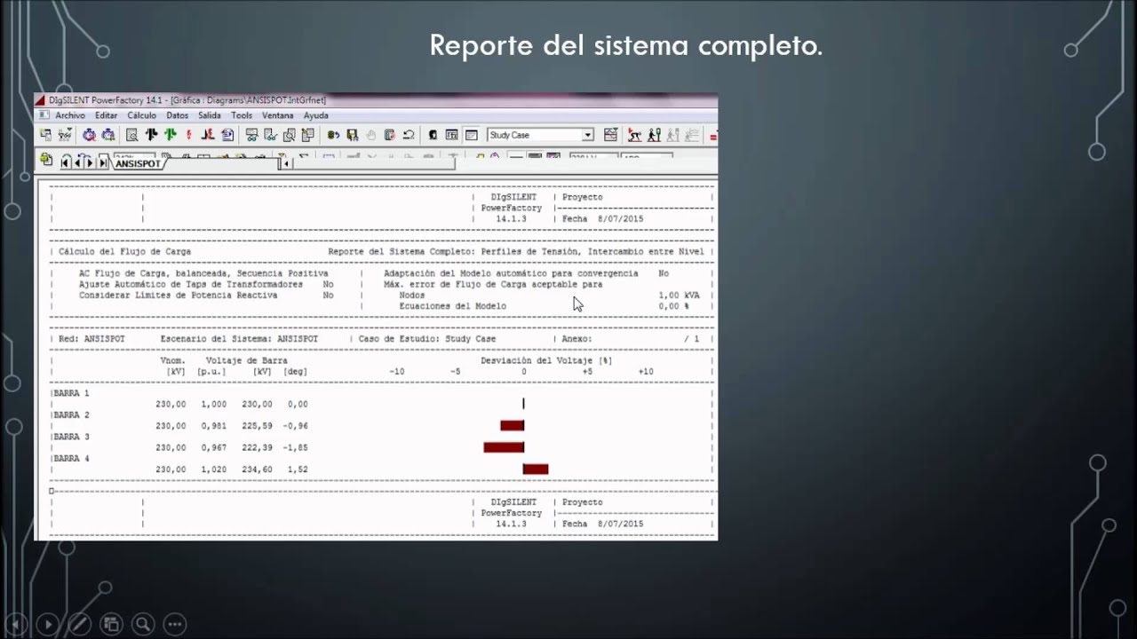Image resolution: width=1137 pixels, height=639 pixels.
Task: Advance to next slide button
Action: 48,624
